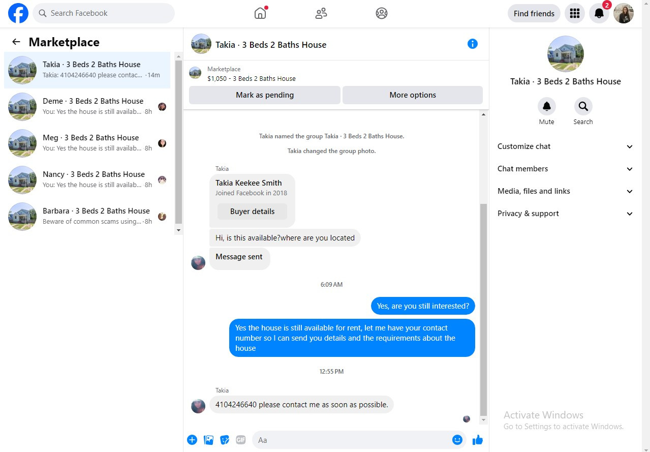Mute this conversation with bell icon
The height and width of the screenshot is (452, 650).
[547, 106]
